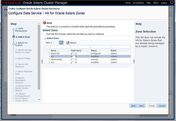The height and width of the screenshot is (121, 176).
Task: Collapse the Select Zone panel disclosure triangle
Action: [45, 38]
